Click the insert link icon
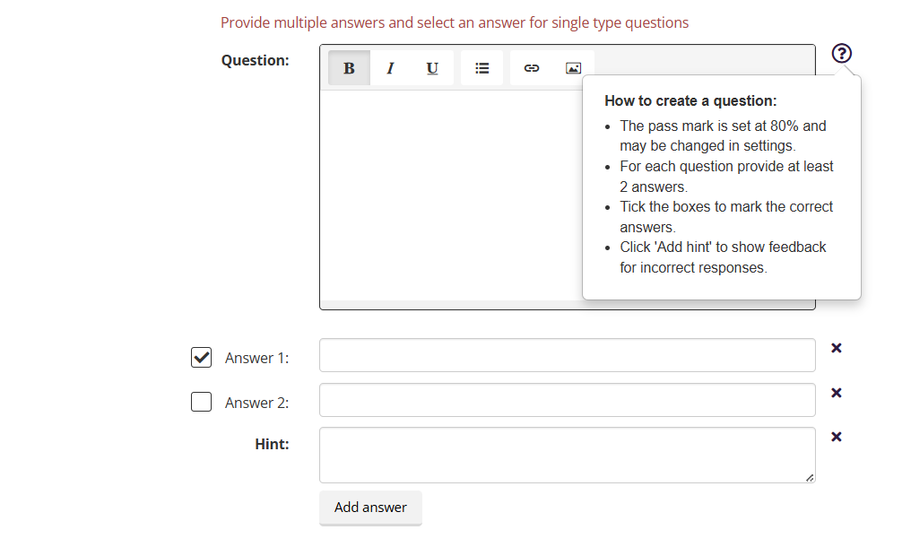Image resolution: width=911 pixels, height=547 pixels. click(x=531, y=68)
